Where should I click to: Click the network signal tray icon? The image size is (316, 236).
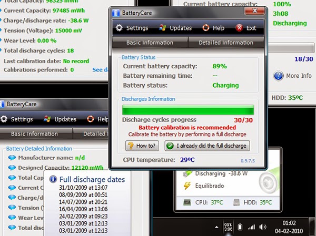251,227
